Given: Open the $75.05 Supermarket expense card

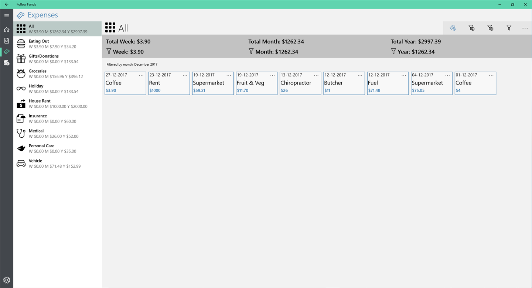Looking at the screenshot, I should (432, 83).
